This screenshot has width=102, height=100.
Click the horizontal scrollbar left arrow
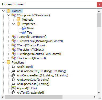[3, 97]
